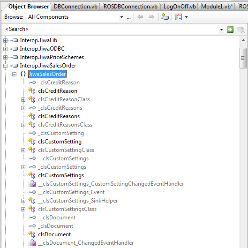Open the Search box history dropdown arrow

[221, 30]
